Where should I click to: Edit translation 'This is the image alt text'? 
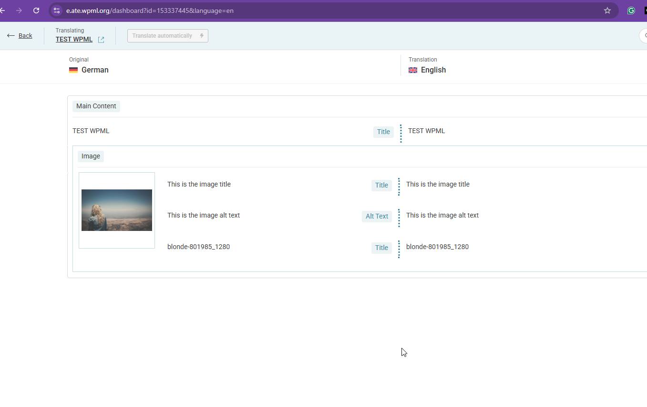pos(442,215)
